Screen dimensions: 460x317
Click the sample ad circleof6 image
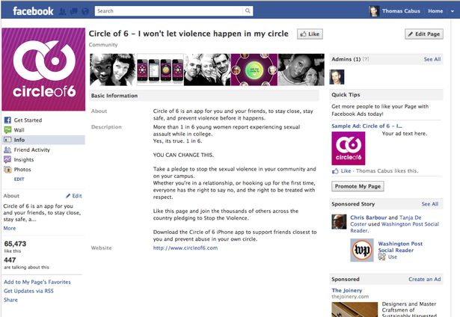point(349,148)
